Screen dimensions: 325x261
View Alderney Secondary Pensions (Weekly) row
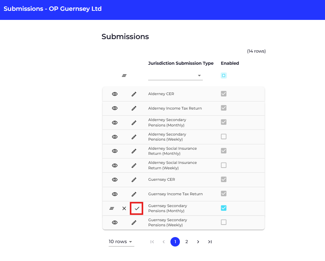[115, 137]
